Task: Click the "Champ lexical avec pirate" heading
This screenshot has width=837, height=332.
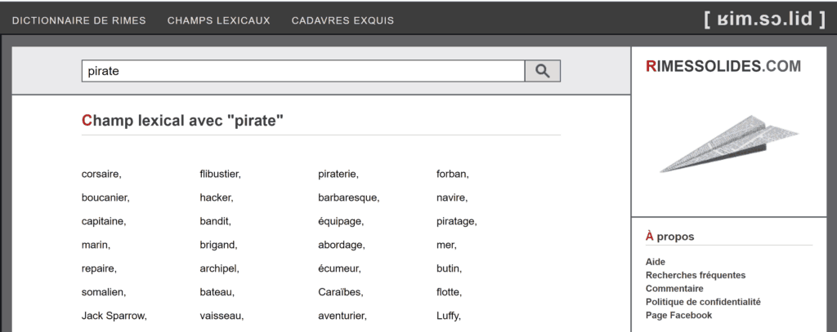Action: tap(182, 121)
